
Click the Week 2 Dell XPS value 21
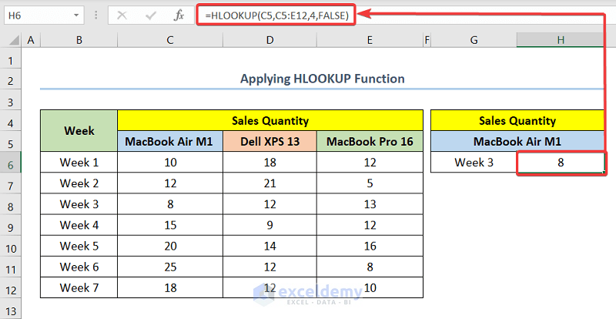point(269,183)
